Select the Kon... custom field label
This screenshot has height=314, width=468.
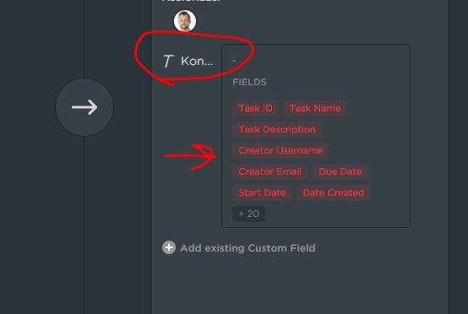point(197,61)
